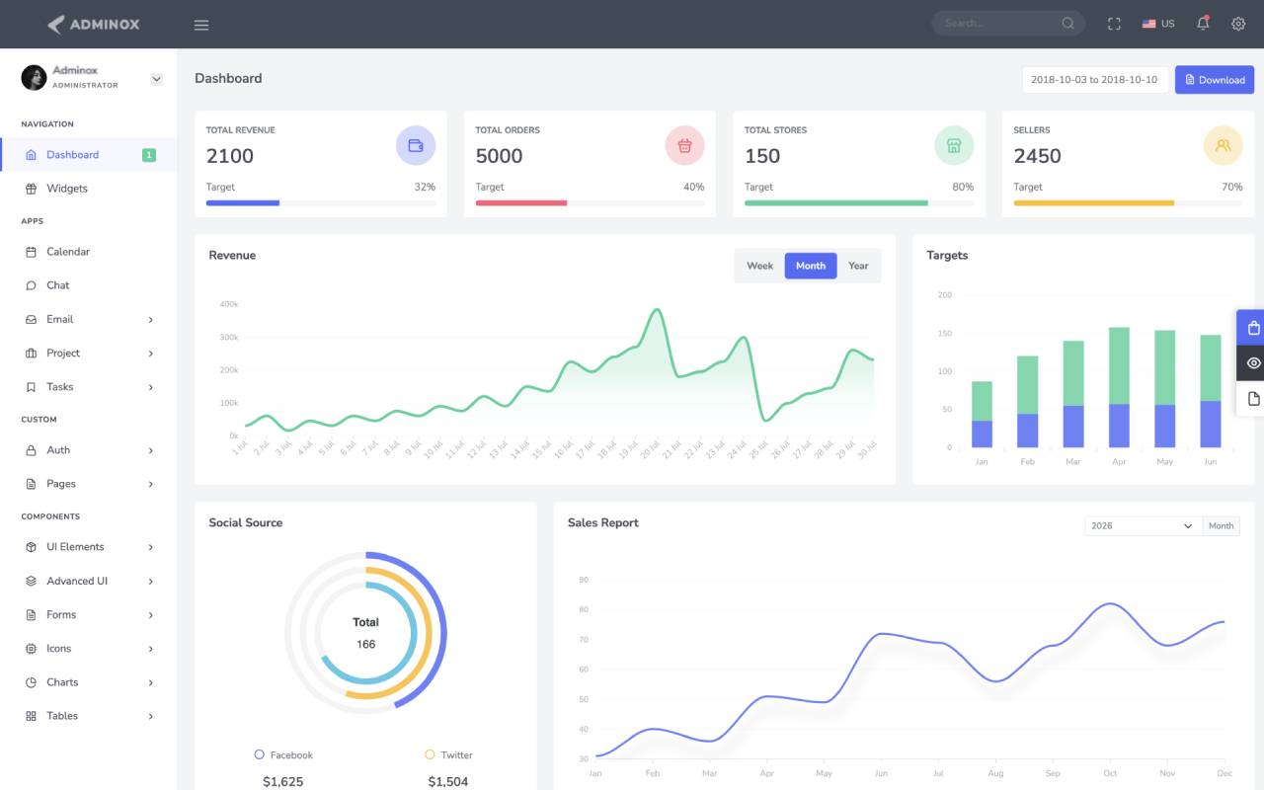Click the Facebook value $1,625
Image resolution: width=1264 pixels, height=790 pixels.
[283, 781]
